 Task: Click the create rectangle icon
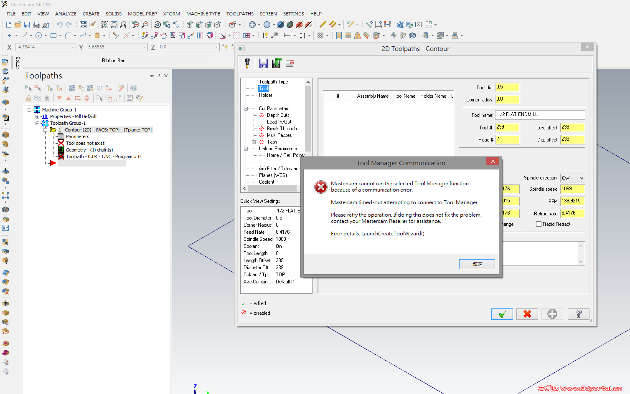53,35
